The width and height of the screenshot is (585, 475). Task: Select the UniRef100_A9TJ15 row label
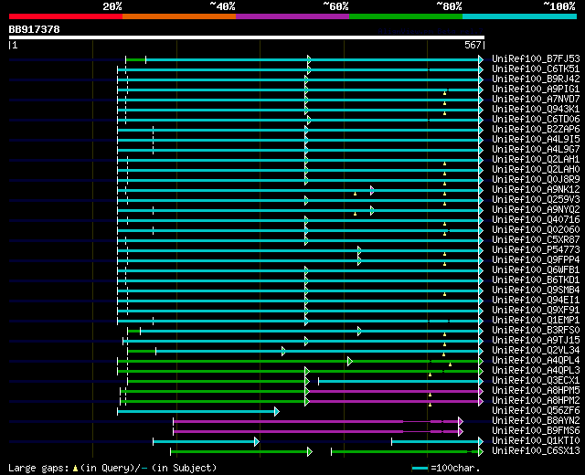click(x=536, y=341)
